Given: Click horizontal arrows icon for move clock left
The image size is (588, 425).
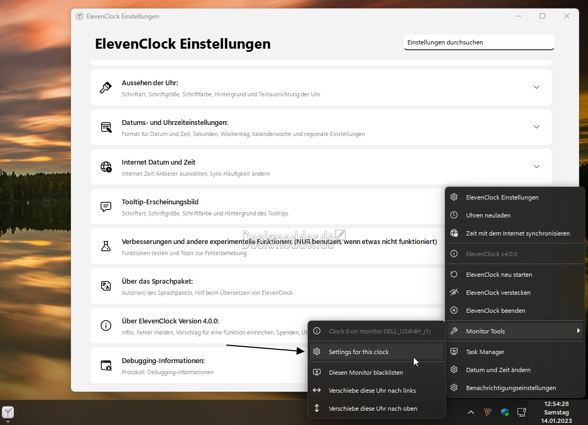Looking at the screenshot, I should point(317,390).
